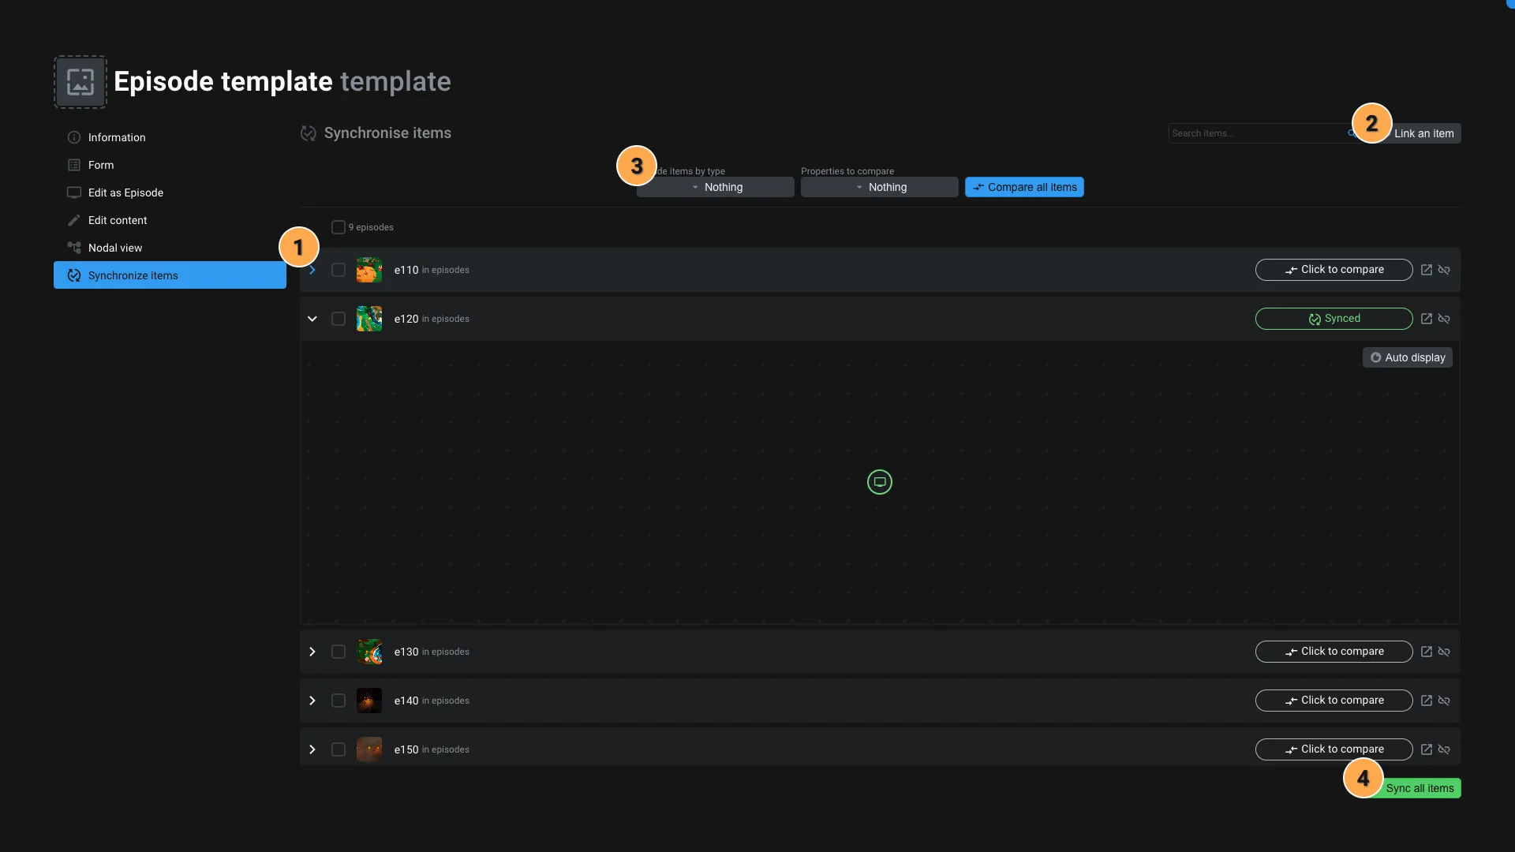The width and height of the screenshot is (1515, 852).
Task: Click the Nodal view graph icon
Action: click(x=74, y=248)
